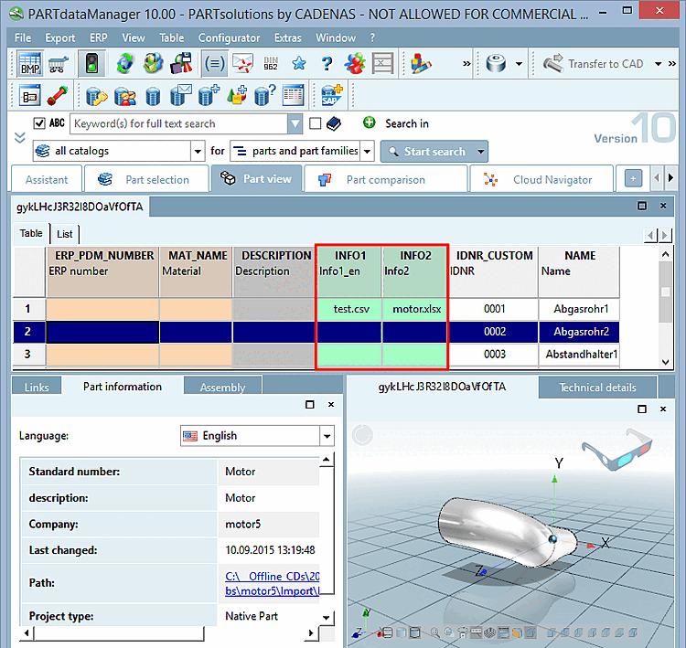Toggle the ABC full text search checkbox
The width and height of the screenshot is (686, 648).
39,123
